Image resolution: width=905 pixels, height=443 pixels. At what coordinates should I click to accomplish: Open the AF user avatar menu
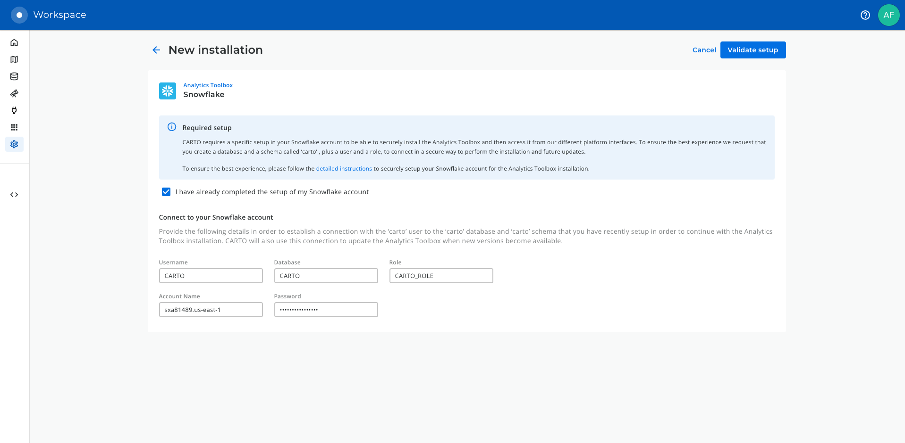[x=888, y=15]
